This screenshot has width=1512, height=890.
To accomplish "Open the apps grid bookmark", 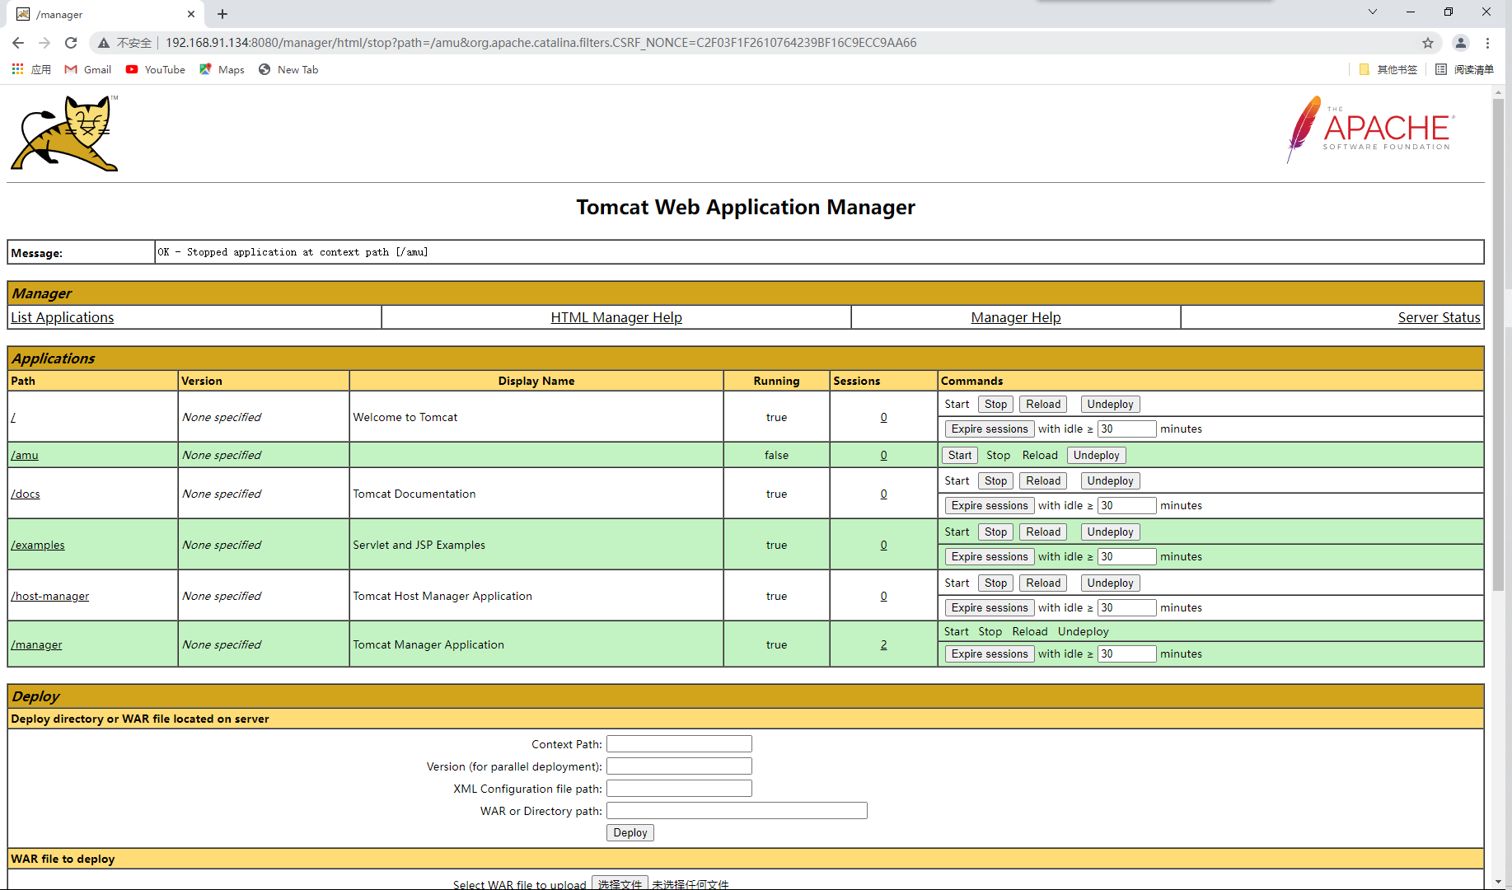I will tap(31, 69).
